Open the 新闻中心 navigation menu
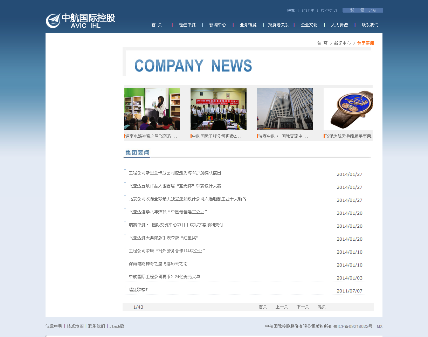The width and height of the screenshot is (428, 337). [218, 25]
